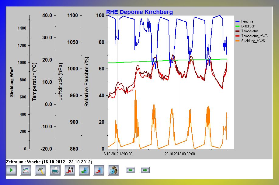Save chart using the floppy disk icon
The image size is (279, 185).
tap(70, 170)
